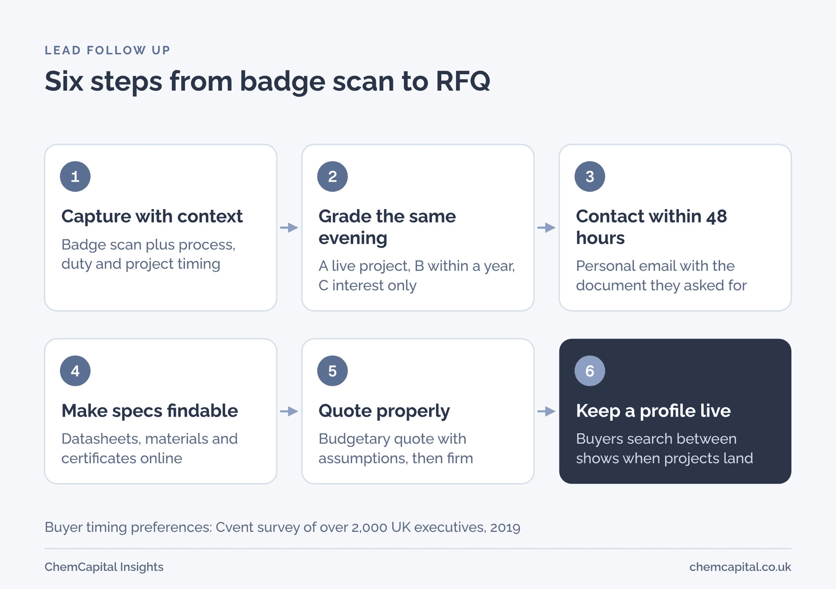Click the step 3 number badge
Viewport: 836px width, 589px height.
590,176
